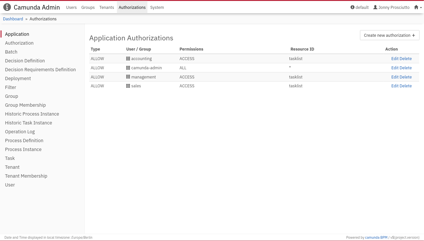Viewport: 424px width, 241px height.
Task: Select User in the sidebar
Action: pos(10,185)
